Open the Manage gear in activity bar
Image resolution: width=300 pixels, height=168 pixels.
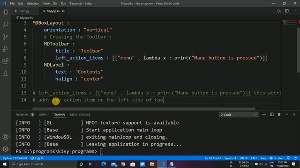[x=5, y=149]
